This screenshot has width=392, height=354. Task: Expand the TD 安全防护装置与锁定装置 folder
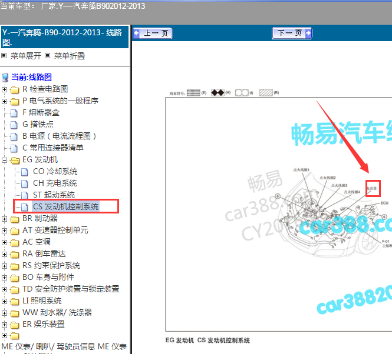click(4, 289)
